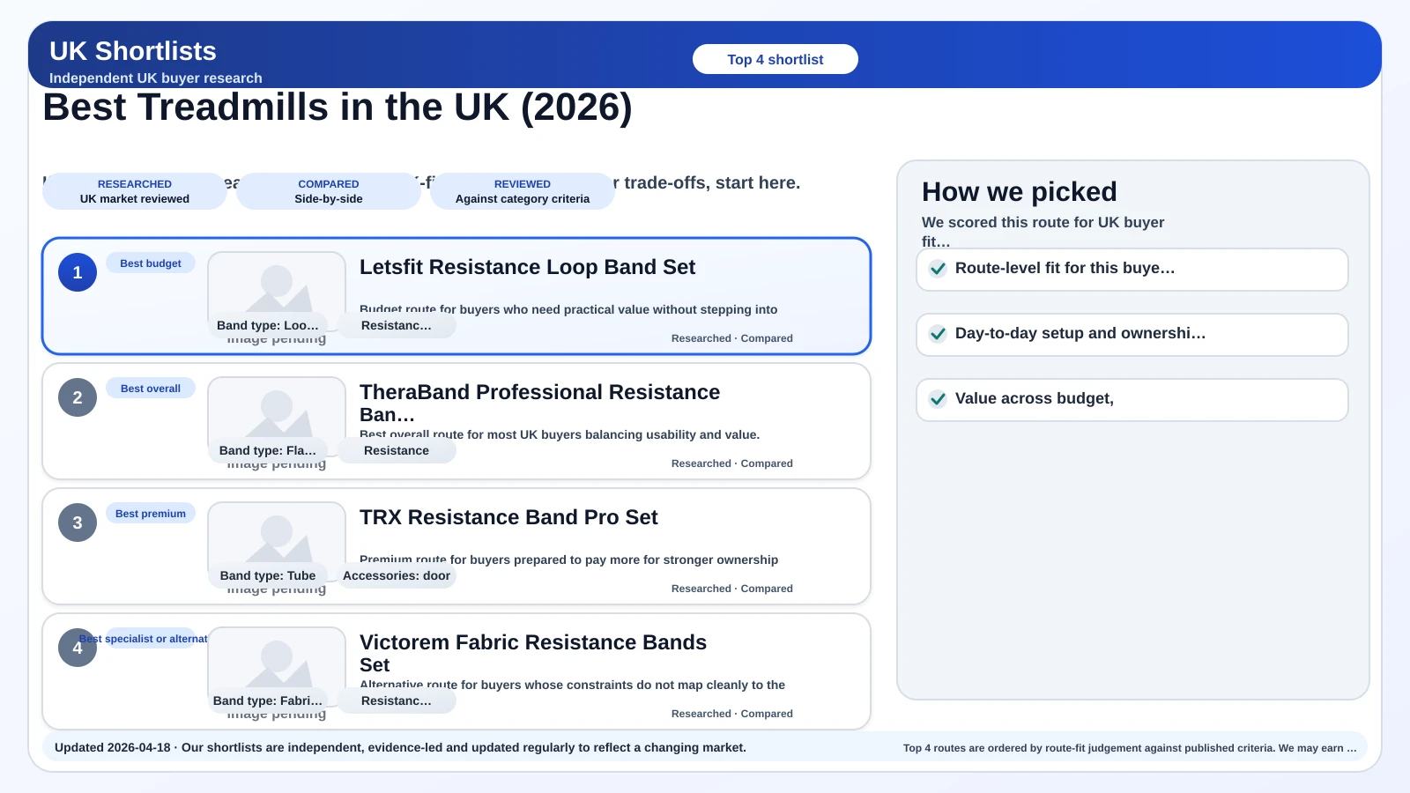Click Researched · Compared on TRX card
This screenshot has height=793, width=1410.
coord(732,589)
